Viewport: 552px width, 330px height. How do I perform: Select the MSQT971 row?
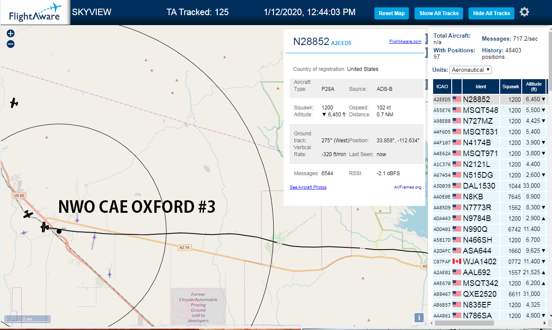click(490, 153)
